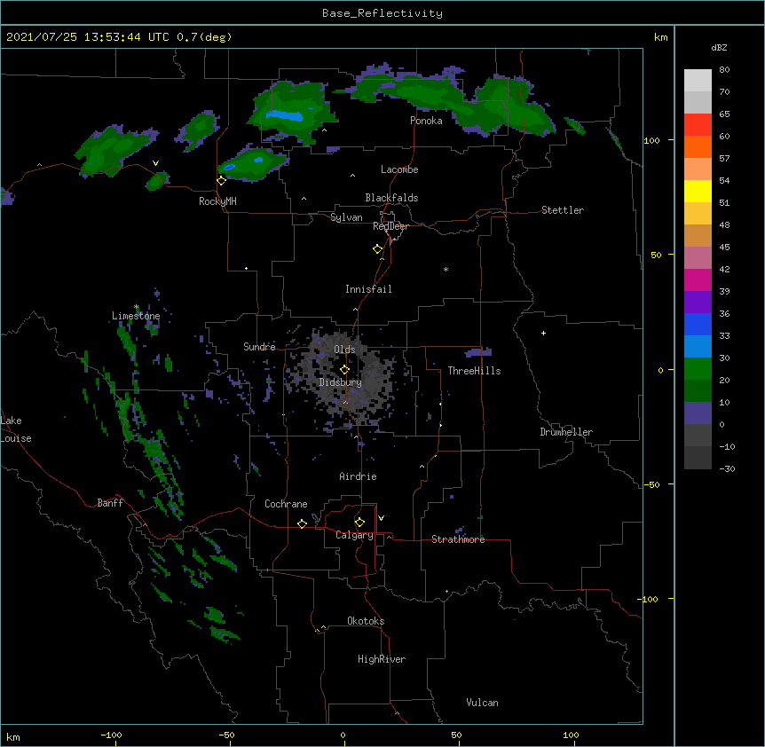Select the yellow V marker east of Calgary
The height and width of the screenshot is (747, 765).
(381, 518)
